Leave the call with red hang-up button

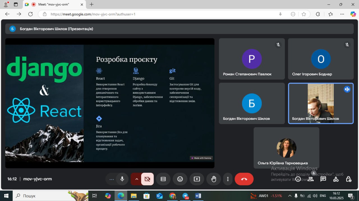(244, 179)
